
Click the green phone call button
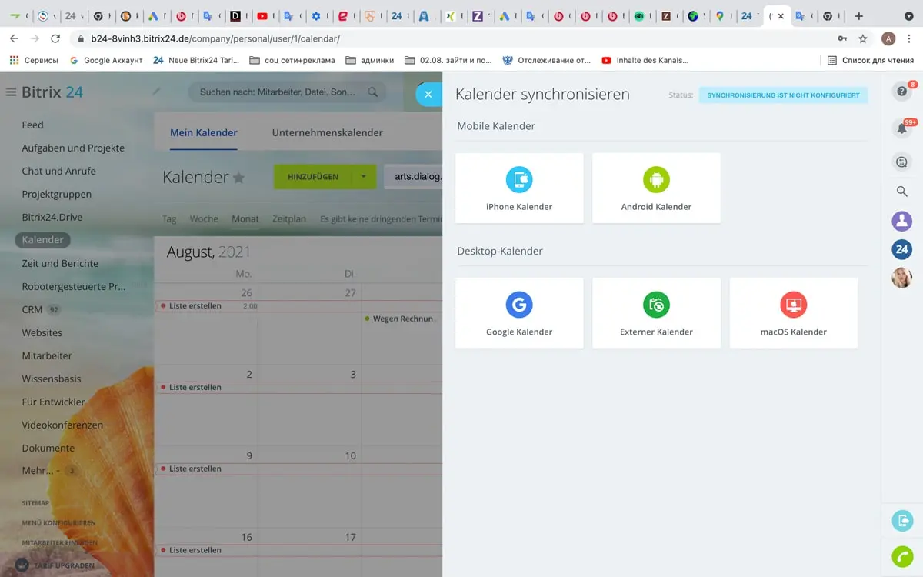coord(902,555)
